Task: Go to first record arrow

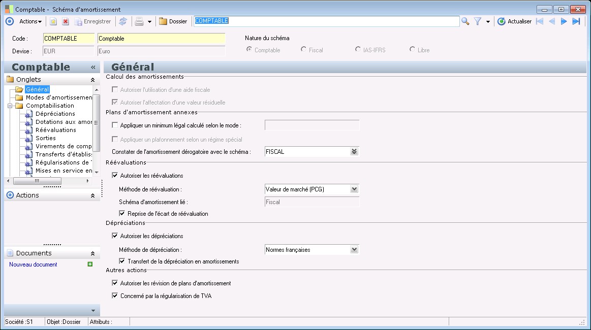Action: [x=540, y=21]
